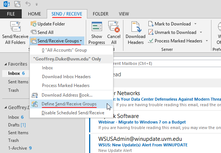The width and height of the screenshot is (221, 153).
Task: Switch to the FOLDER tab
Action: pos(101,14)
